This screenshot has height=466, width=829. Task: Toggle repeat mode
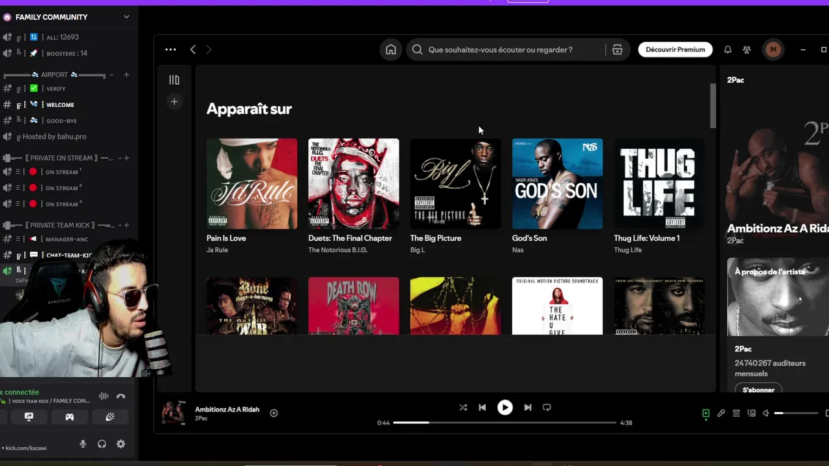[x=547, y=407]
